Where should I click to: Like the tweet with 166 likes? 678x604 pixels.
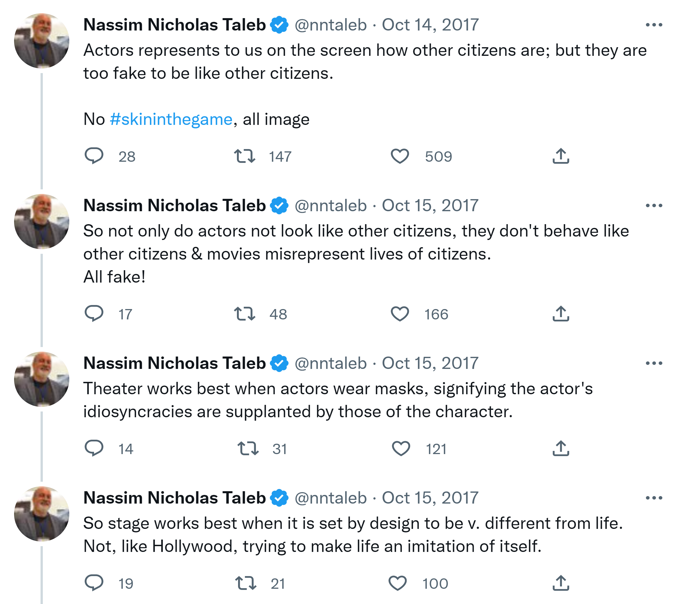[x=400, y=313]
